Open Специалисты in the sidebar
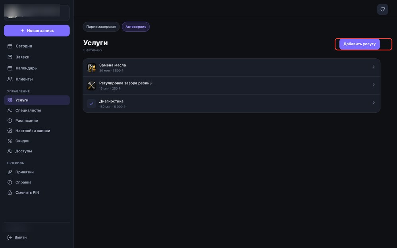397x248 pixels. tap(37, 110)
